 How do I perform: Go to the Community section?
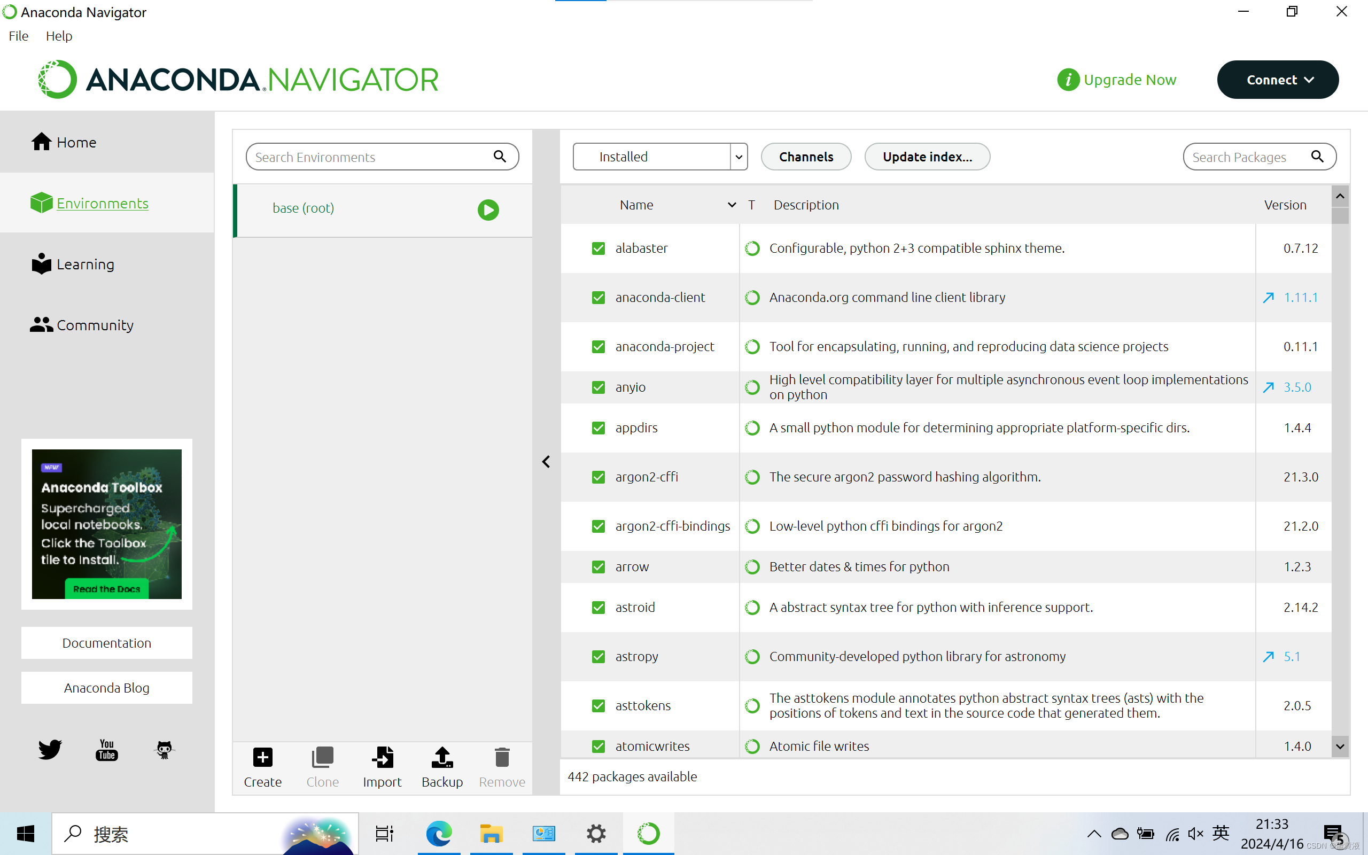[82, 325]
